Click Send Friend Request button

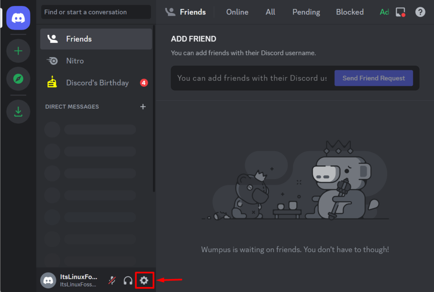click(x=374, y=78)
